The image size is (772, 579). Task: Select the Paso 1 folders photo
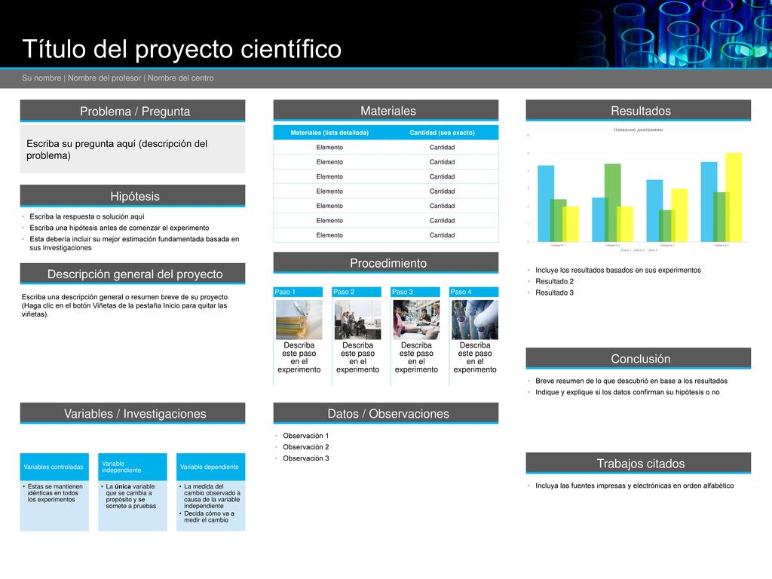299,320
